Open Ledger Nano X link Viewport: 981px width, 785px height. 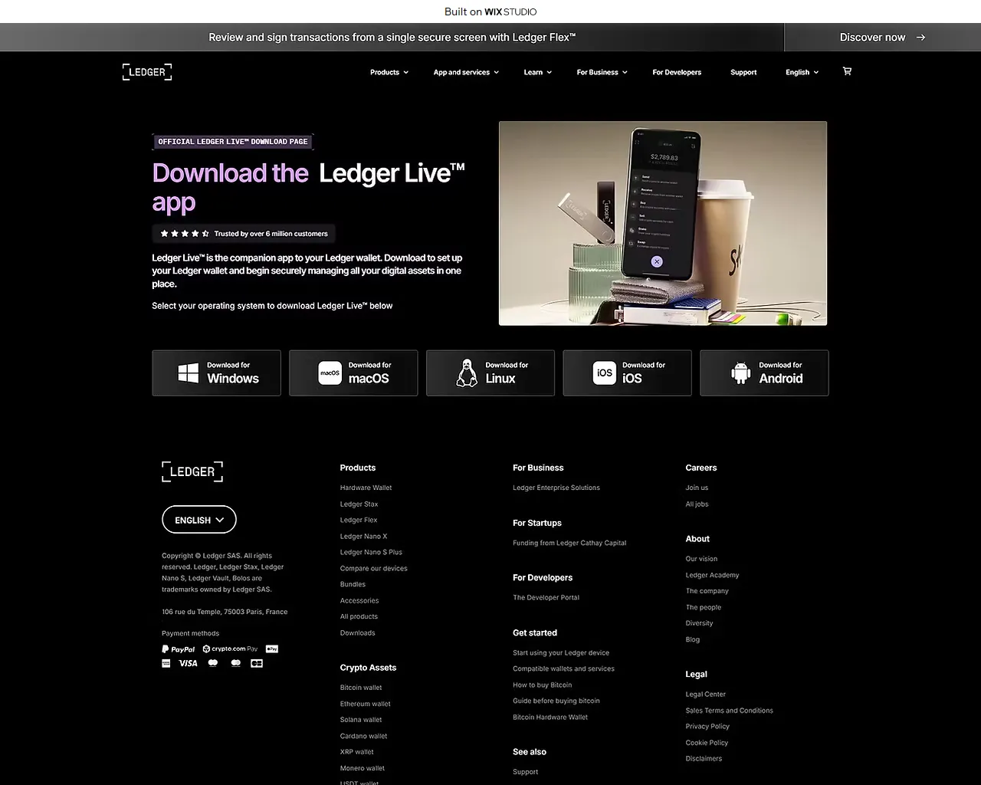(x=363, y=537)
